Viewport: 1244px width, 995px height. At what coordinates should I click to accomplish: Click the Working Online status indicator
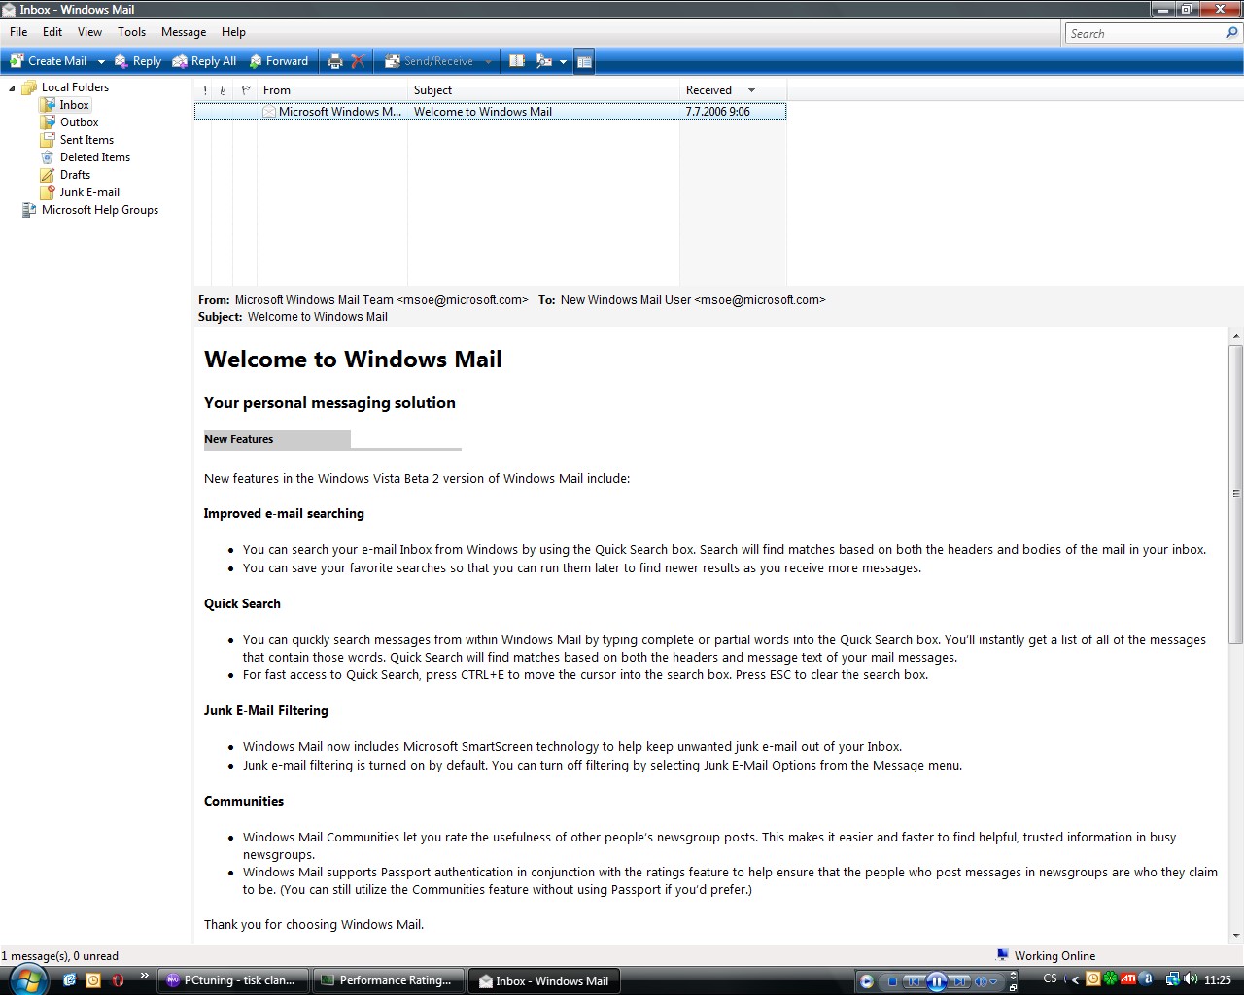[1046, 956]
